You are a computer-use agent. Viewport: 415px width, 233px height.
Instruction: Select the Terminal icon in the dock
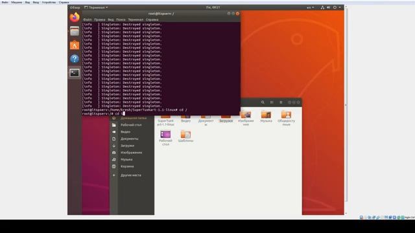[75, 73]
